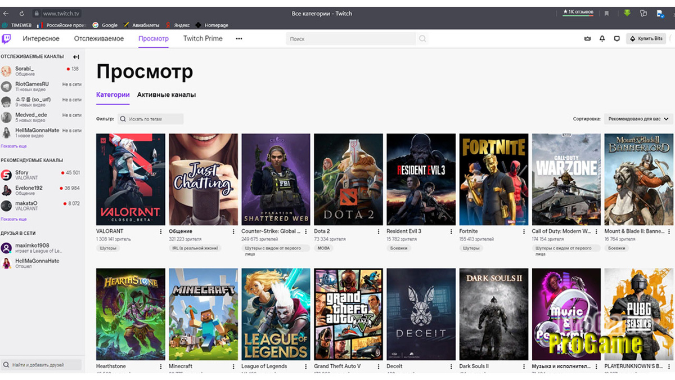Go to the Отслеживаемое nav tab

click(99, 39)
